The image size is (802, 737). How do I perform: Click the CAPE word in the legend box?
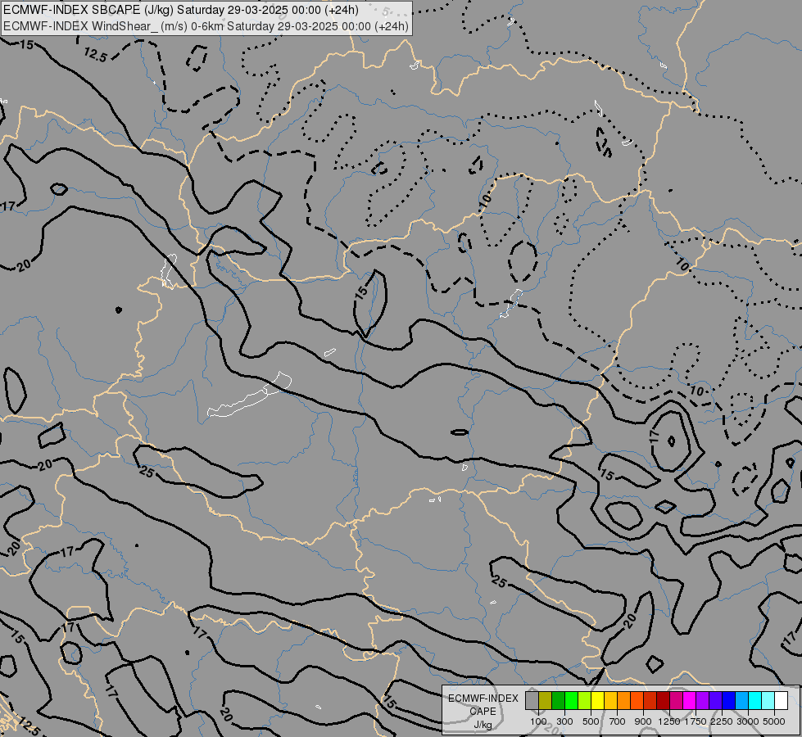pyautogui.click(x=483, y=712)
